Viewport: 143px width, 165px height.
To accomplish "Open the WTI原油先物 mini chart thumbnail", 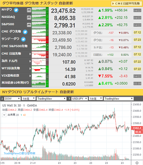I will pyautogui.click(x=40, y=69).
